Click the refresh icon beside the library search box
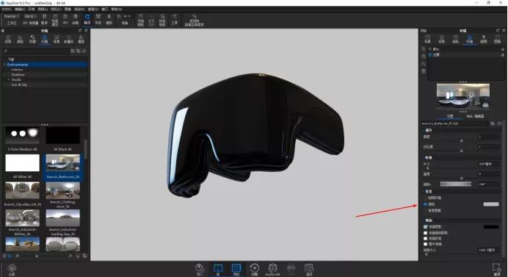This screenshot has width=508, height=277. click(84, 51)
